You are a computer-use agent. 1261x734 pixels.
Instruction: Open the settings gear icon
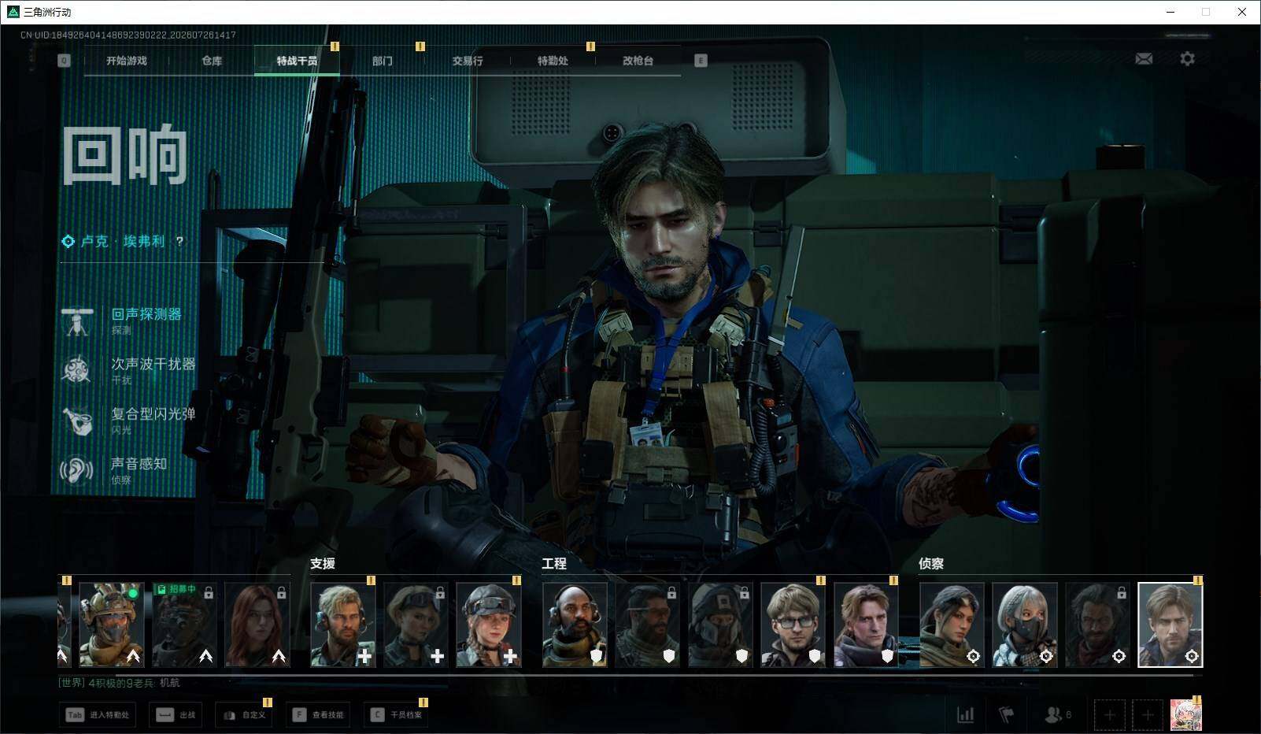(x=1187, y=59)
